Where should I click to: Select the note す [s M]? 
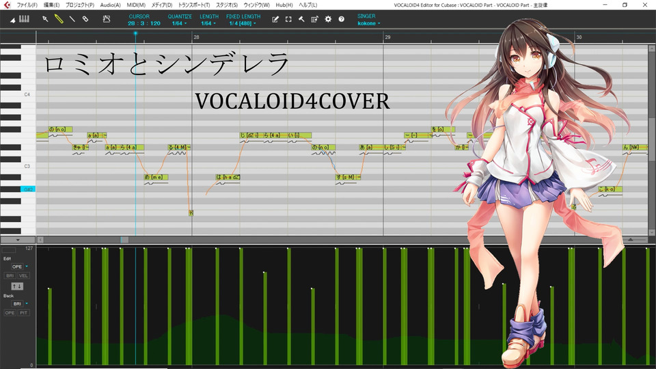348,178
